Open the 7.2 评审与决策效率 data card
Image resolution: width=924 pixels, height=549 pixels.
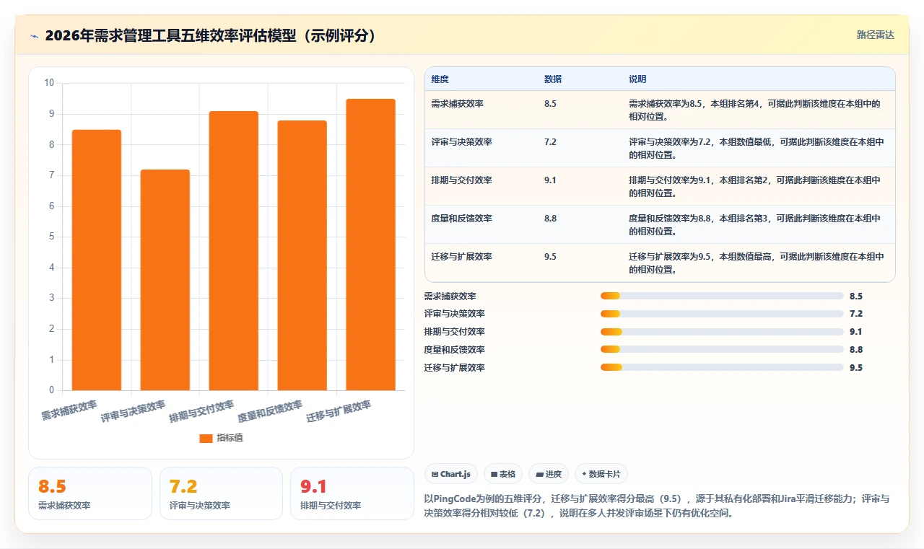221,493
